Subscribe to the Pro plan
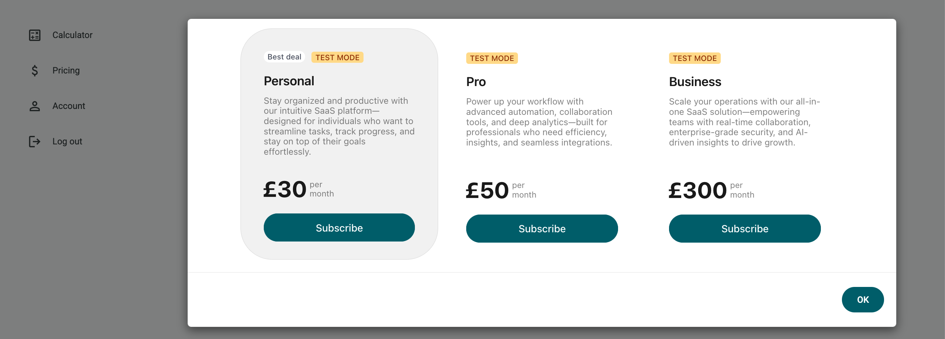Screen dimensions: 945x339 pyautogui.click(x=542, y=228)
